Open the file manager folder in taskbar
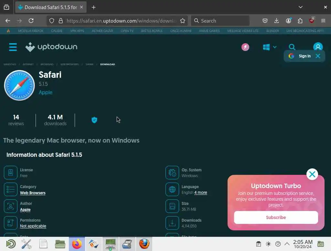Image resolution: width=331 pixels, height=251 pixels. point(60,244)
